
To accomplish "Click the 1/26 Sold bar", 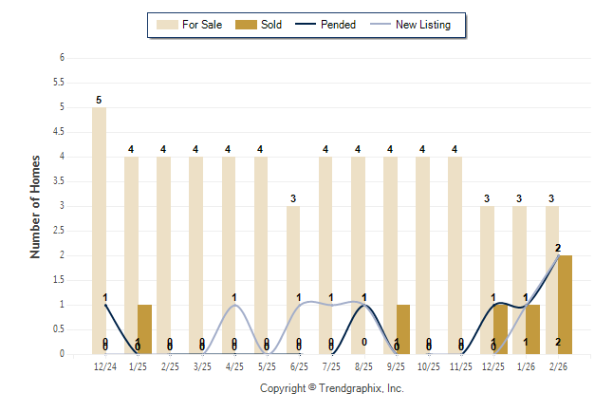I will point(532,329).
